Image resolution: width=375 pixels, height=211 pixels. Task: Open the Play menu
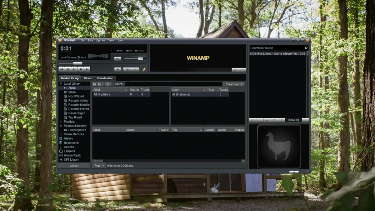[x=90, y=40]
